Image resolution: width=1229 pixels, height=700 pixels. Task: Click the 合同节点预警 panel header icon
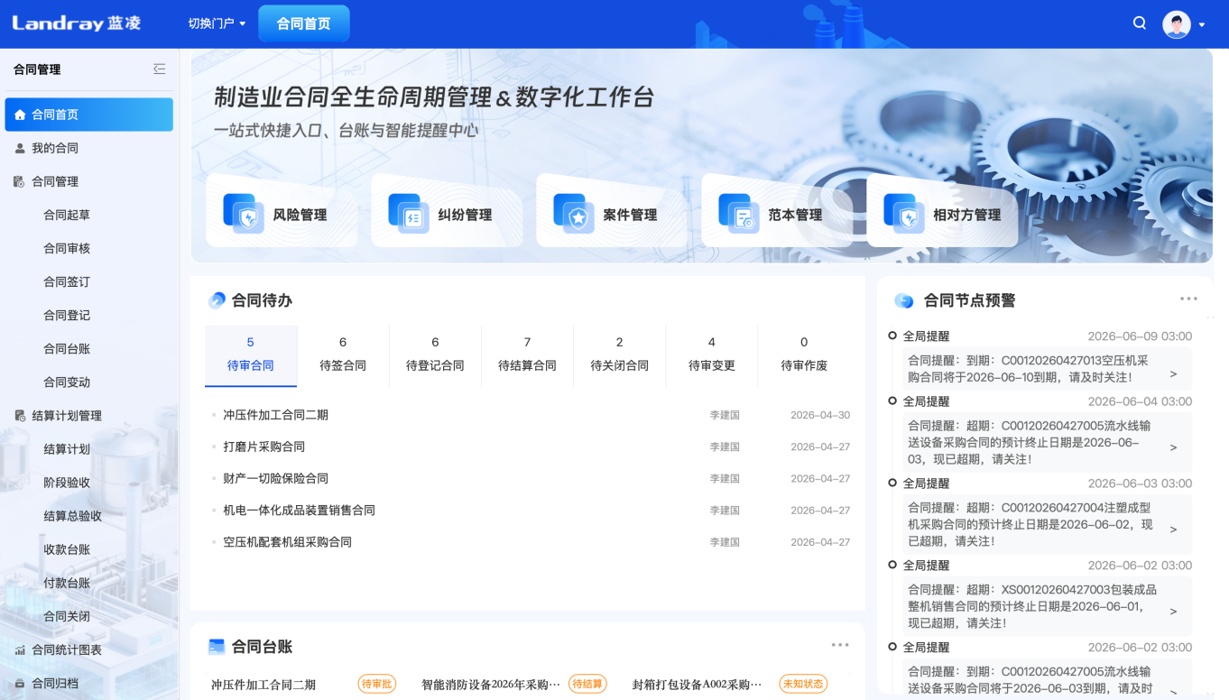pyautogui.click(x=903, y=300)
